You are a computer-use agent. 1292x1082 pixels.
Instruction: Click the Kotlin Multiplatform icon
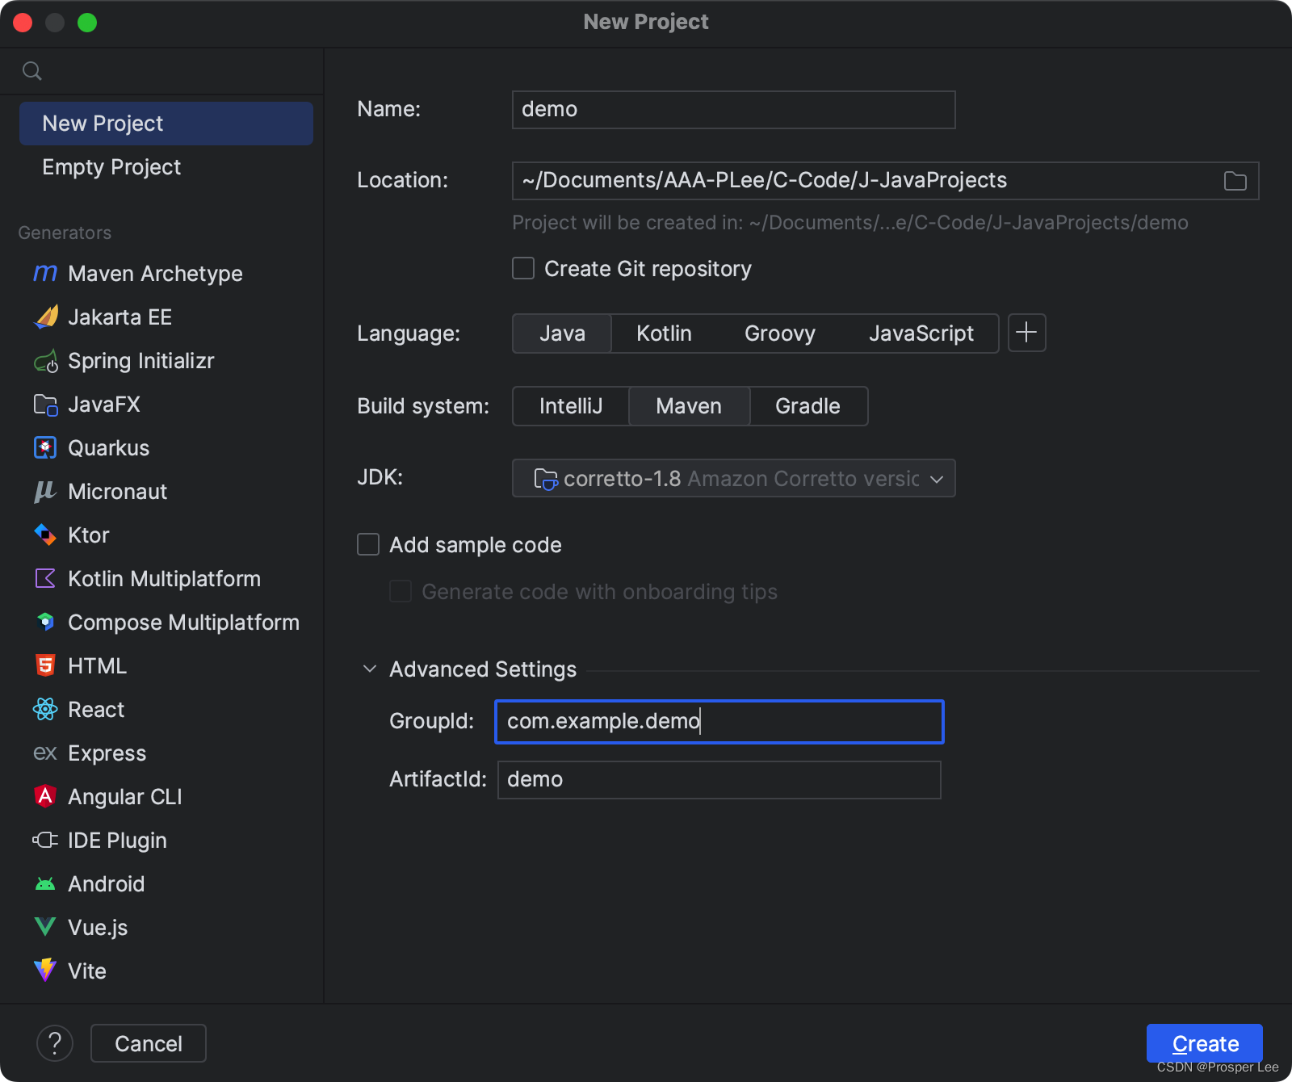(45, 579)
